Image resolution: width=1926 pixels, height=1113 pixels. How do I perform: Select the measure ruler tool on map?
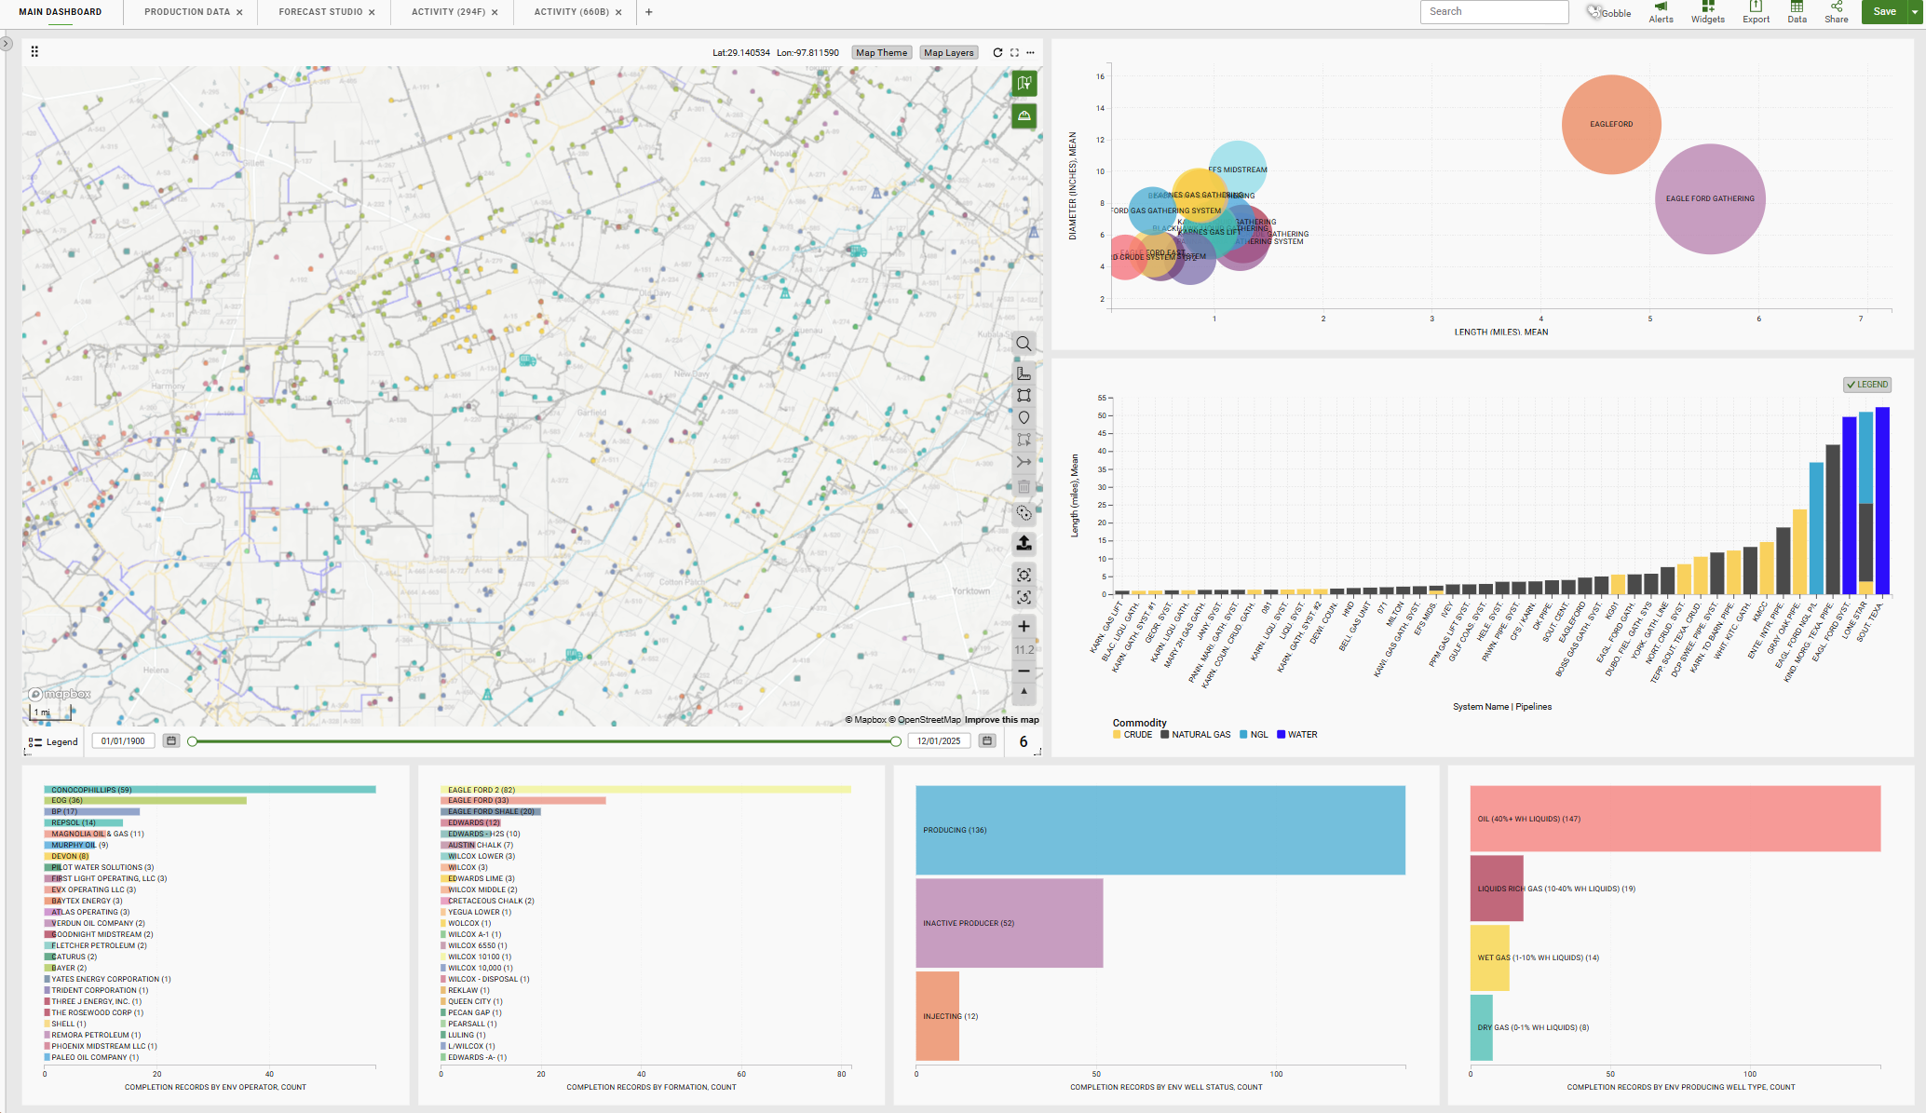pos(1024,373)
